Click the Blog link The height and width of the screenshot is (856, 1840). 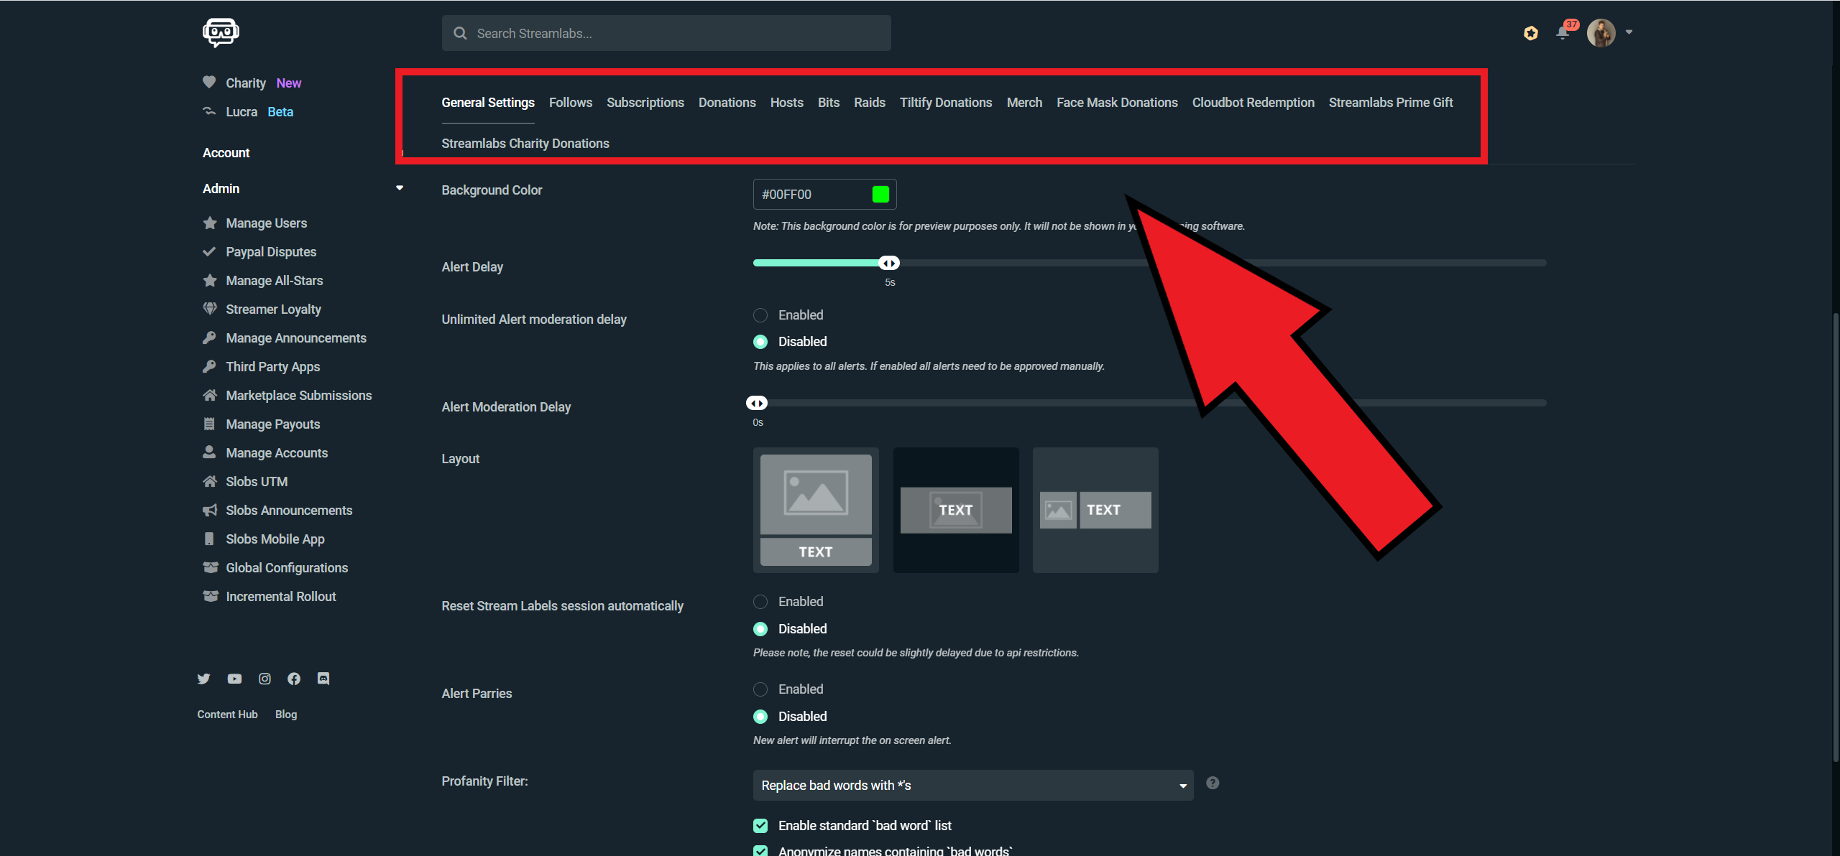point(285,714)
